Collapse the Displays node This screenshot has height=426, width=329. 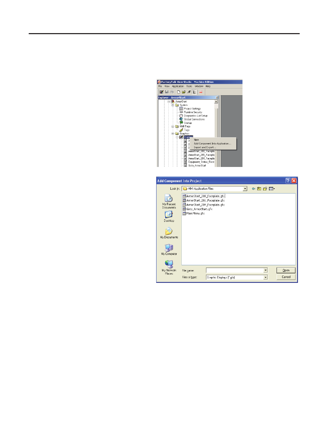(x=177, y=137)
